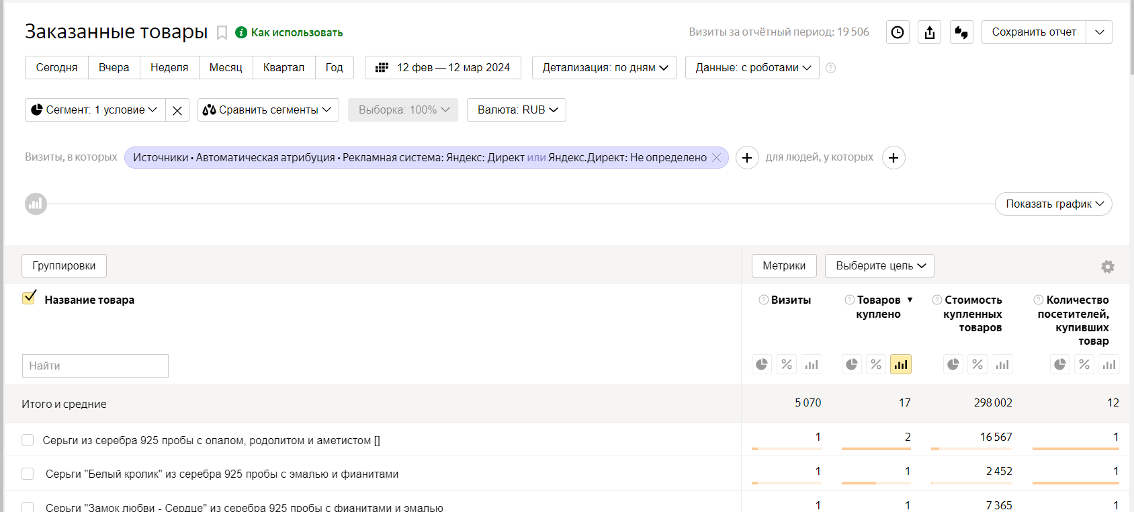Screen dimensions: 1134x512
Task: Open the table settings gear icon
Action: pyautogui.click(x=1108, y=267)
